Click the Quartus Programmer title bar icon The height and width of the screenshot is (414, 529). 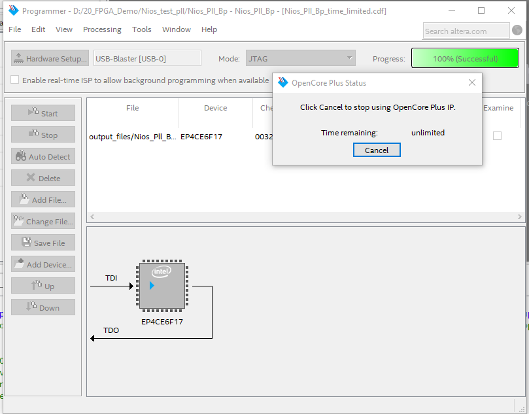point(14,10)
